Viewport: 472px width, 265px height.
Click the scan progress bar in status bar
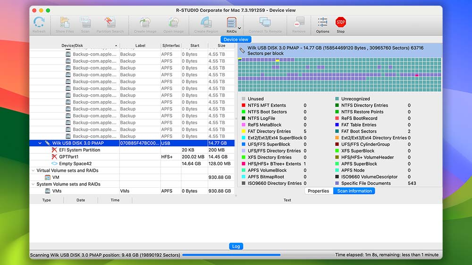[231, 255]
